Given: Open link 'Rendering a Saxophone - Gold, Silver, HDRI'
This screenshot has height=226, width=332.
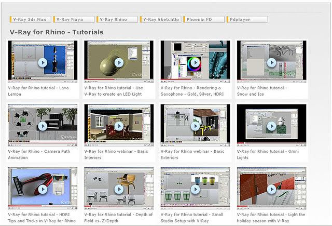Looking at the screenshot, I should click(x=192, y=91).
